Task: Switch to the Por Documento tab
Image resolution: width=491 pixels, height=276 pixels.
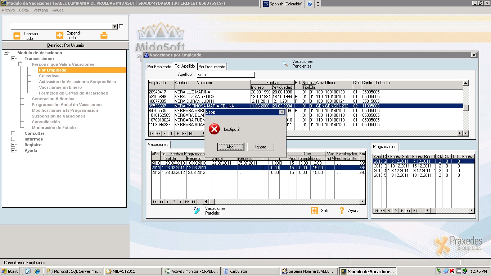Action: tap(212, 67)
